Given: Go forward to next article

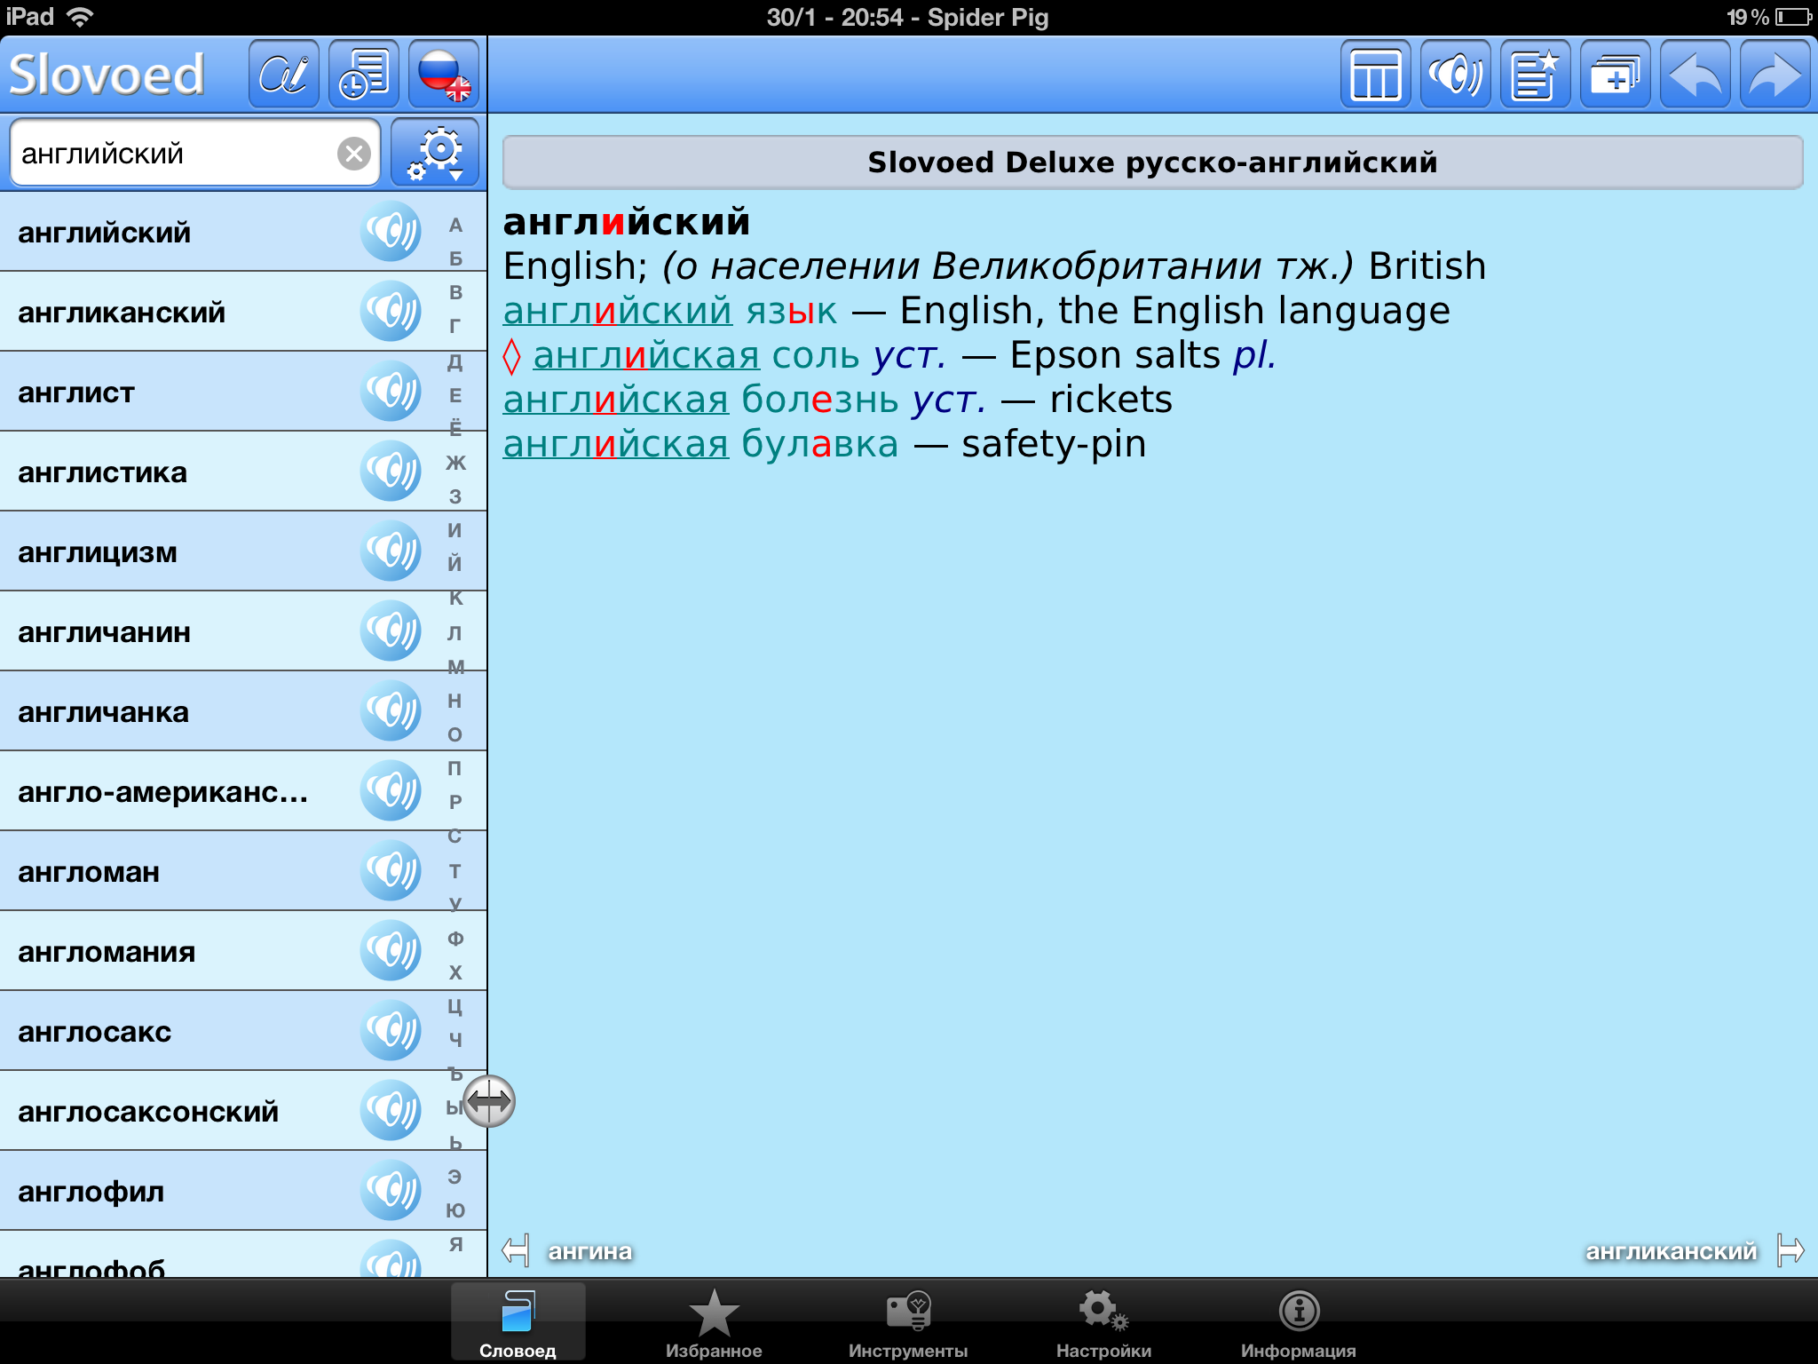Looking at the screenshot, I should click(x=1775, y=75).
